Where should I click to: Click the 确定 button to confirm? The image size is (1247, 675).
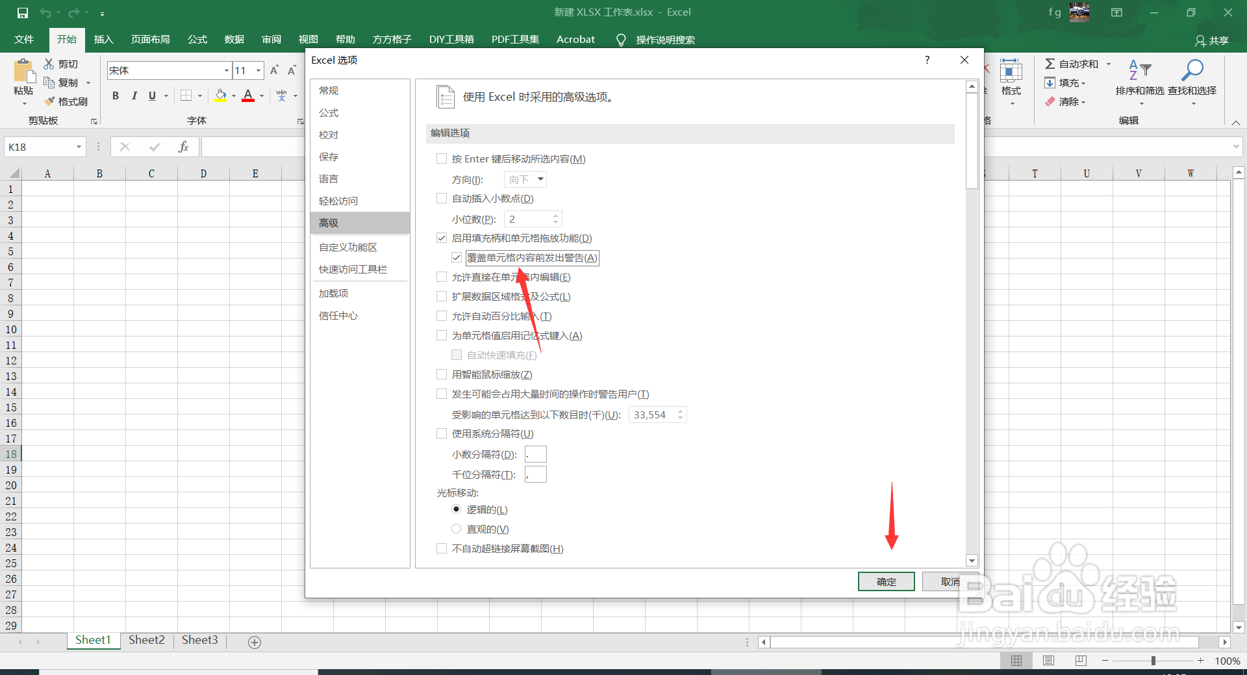click(886, 581)
